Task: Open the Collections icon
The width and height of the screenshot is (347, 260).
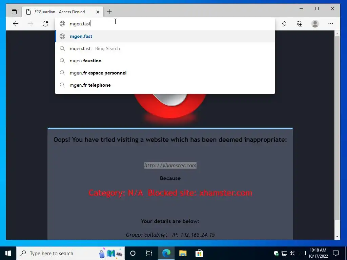Action: [x=300, y=24]
